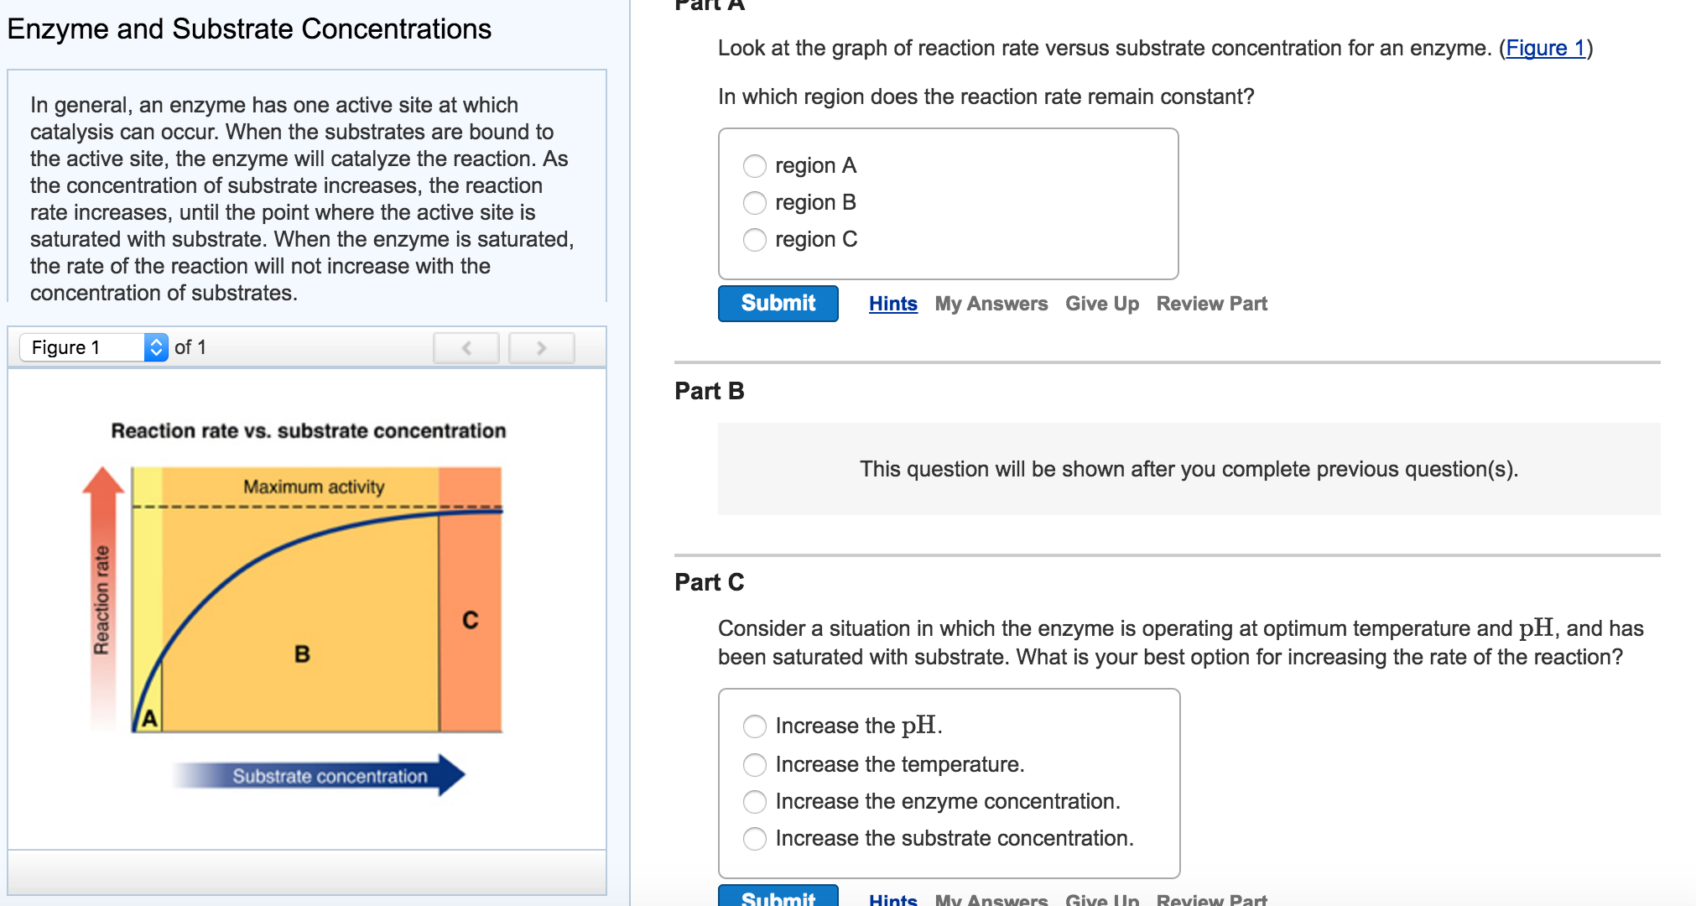Open the Figure 1 selector dropdown
1696x906 pixels.
click(94, 347)
